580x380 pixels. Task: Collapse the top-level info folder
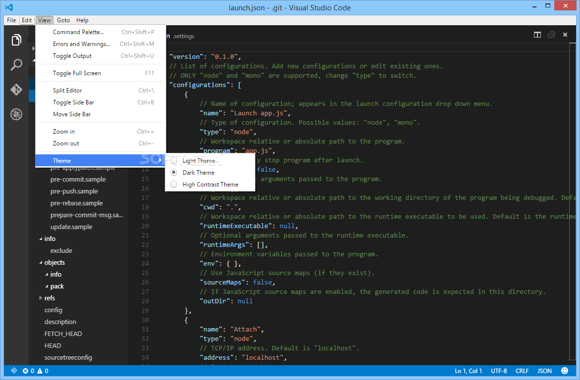tap(41, 239)
